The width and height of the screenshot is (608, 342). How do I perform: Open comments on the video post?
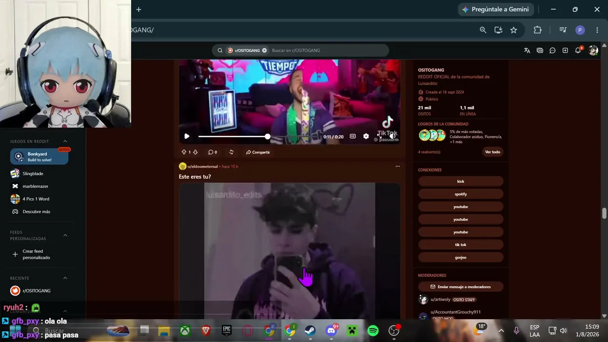click(212, 152)
